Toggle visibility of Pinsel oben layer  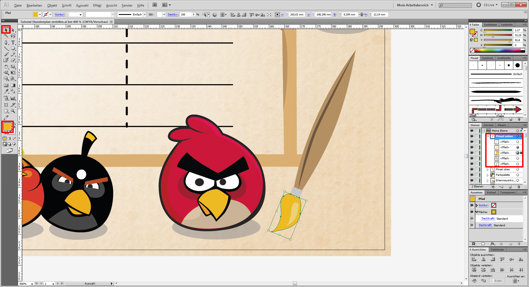click(472, 169)
